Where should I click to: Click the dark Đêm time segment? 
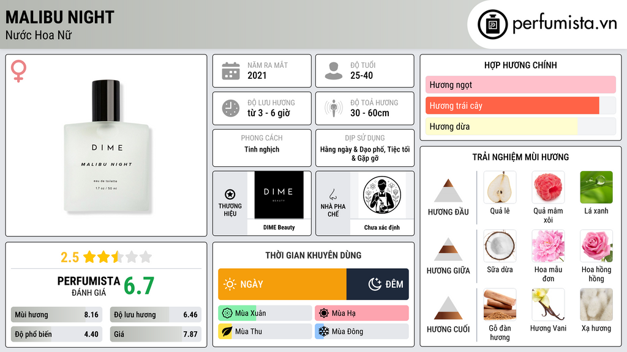377,284
